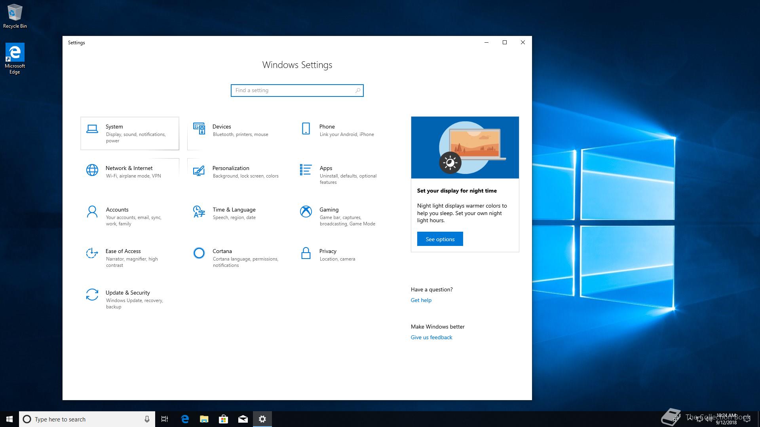Screen dimensions: 760x427
Task: Click inside the Find a setting field
Action: 297,91
